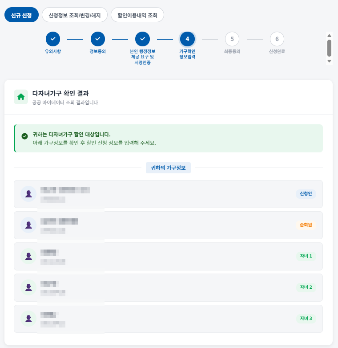Select step 4 circle 가구확인 정보입력
Image resolution: width=338 pixels, height=348 pixels.
[x=187, y=39]
